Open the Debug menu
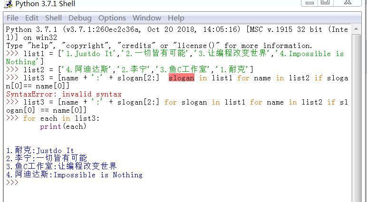 80,18
